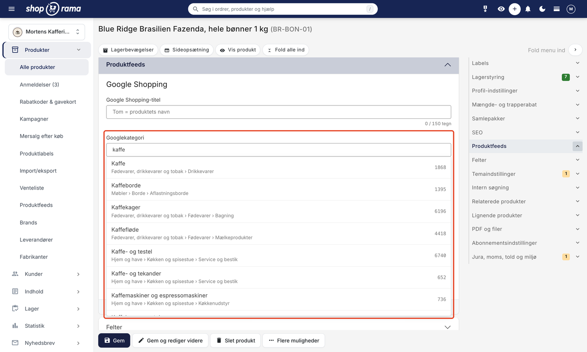Click the Slet produkt button

coord(235,341)
